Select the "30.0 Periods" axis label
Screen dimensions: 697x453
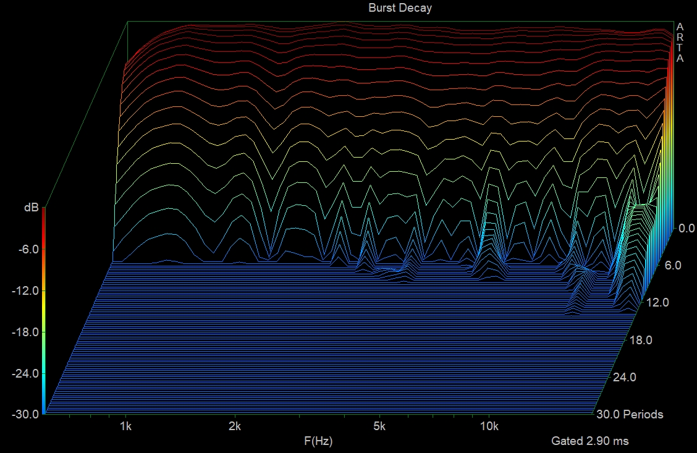point(630,414)
